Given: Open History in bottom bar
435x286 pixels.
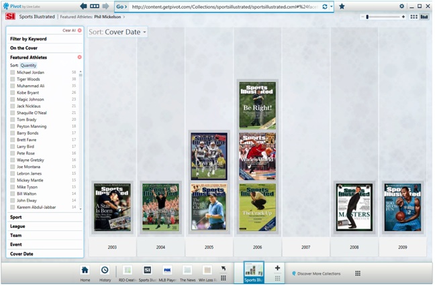Looking at the screenshot, I should click(x=105, y=273).
